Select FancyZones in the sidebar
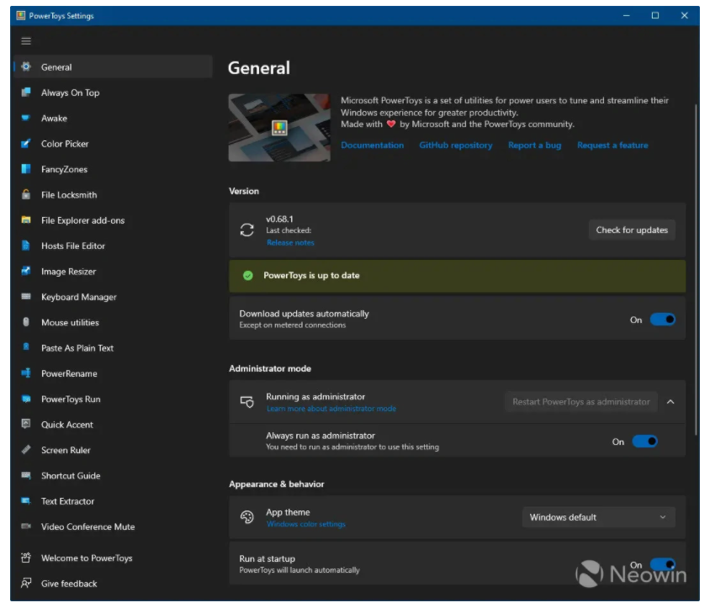The image size is (710, 608). coord(114,169)
